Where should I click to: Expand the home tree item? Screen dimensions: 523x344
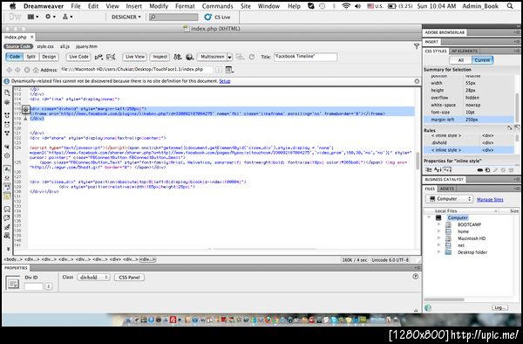[438, 231]
